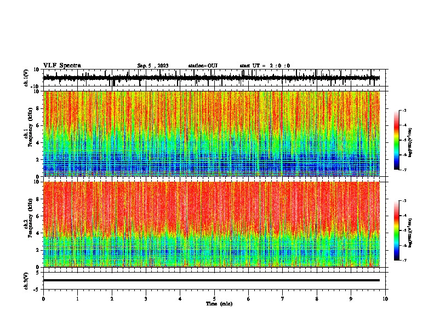Click the "station=OUI" header label
Viewport: 434px width, 335px height.
(203, 66)
